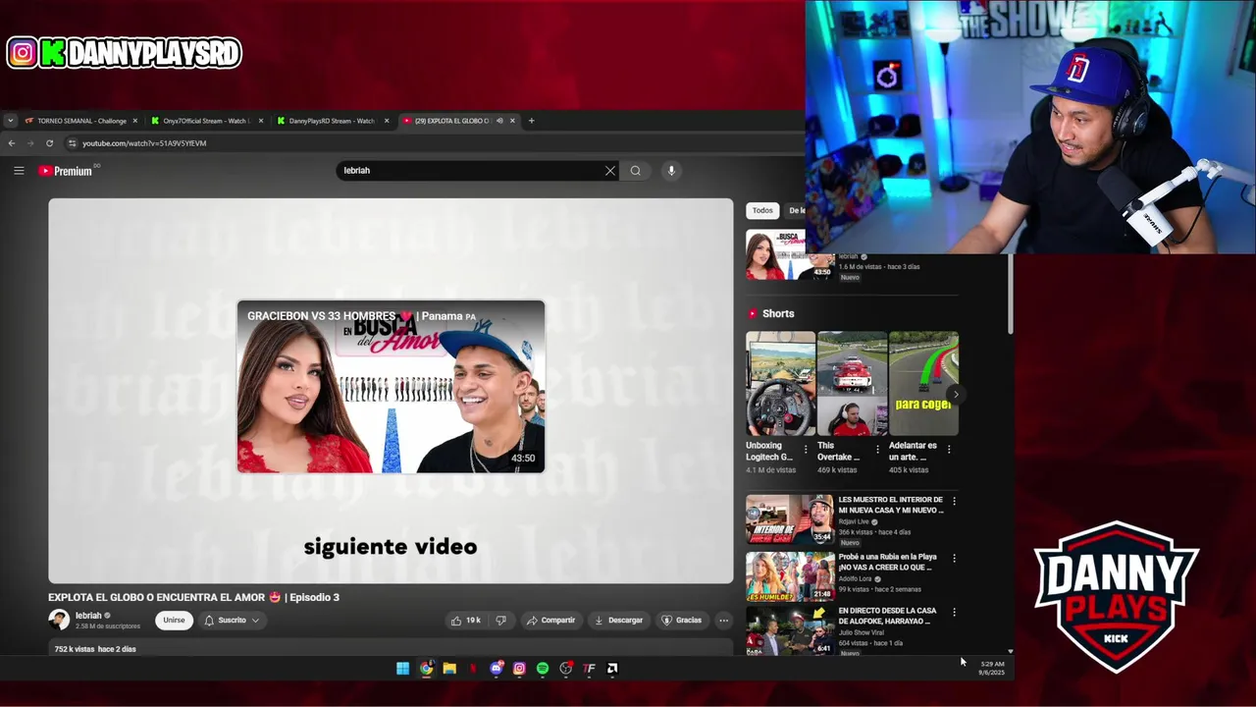Image resolution: width=1256 pixels, height=707 pixels.
Task: Click the Compartir share button
Action: point(550,621)
